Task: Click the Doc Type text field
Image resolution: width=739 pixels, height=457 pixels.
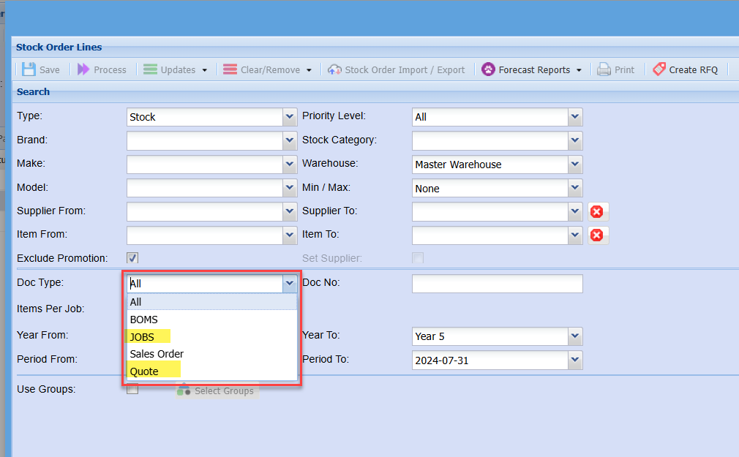Action: coord(205,284)
